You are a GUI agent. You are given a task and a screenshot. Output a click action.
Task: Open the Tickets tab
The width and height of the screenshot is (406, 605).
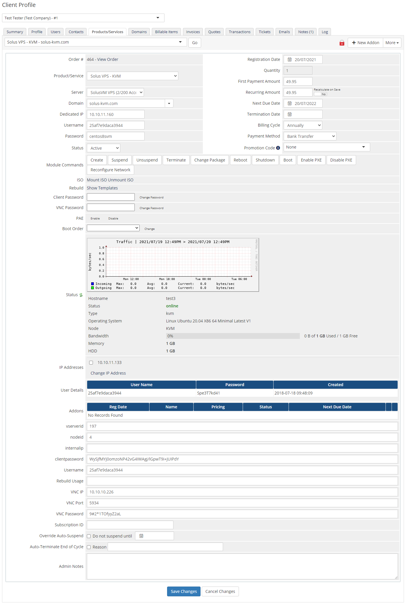[264, 32]
